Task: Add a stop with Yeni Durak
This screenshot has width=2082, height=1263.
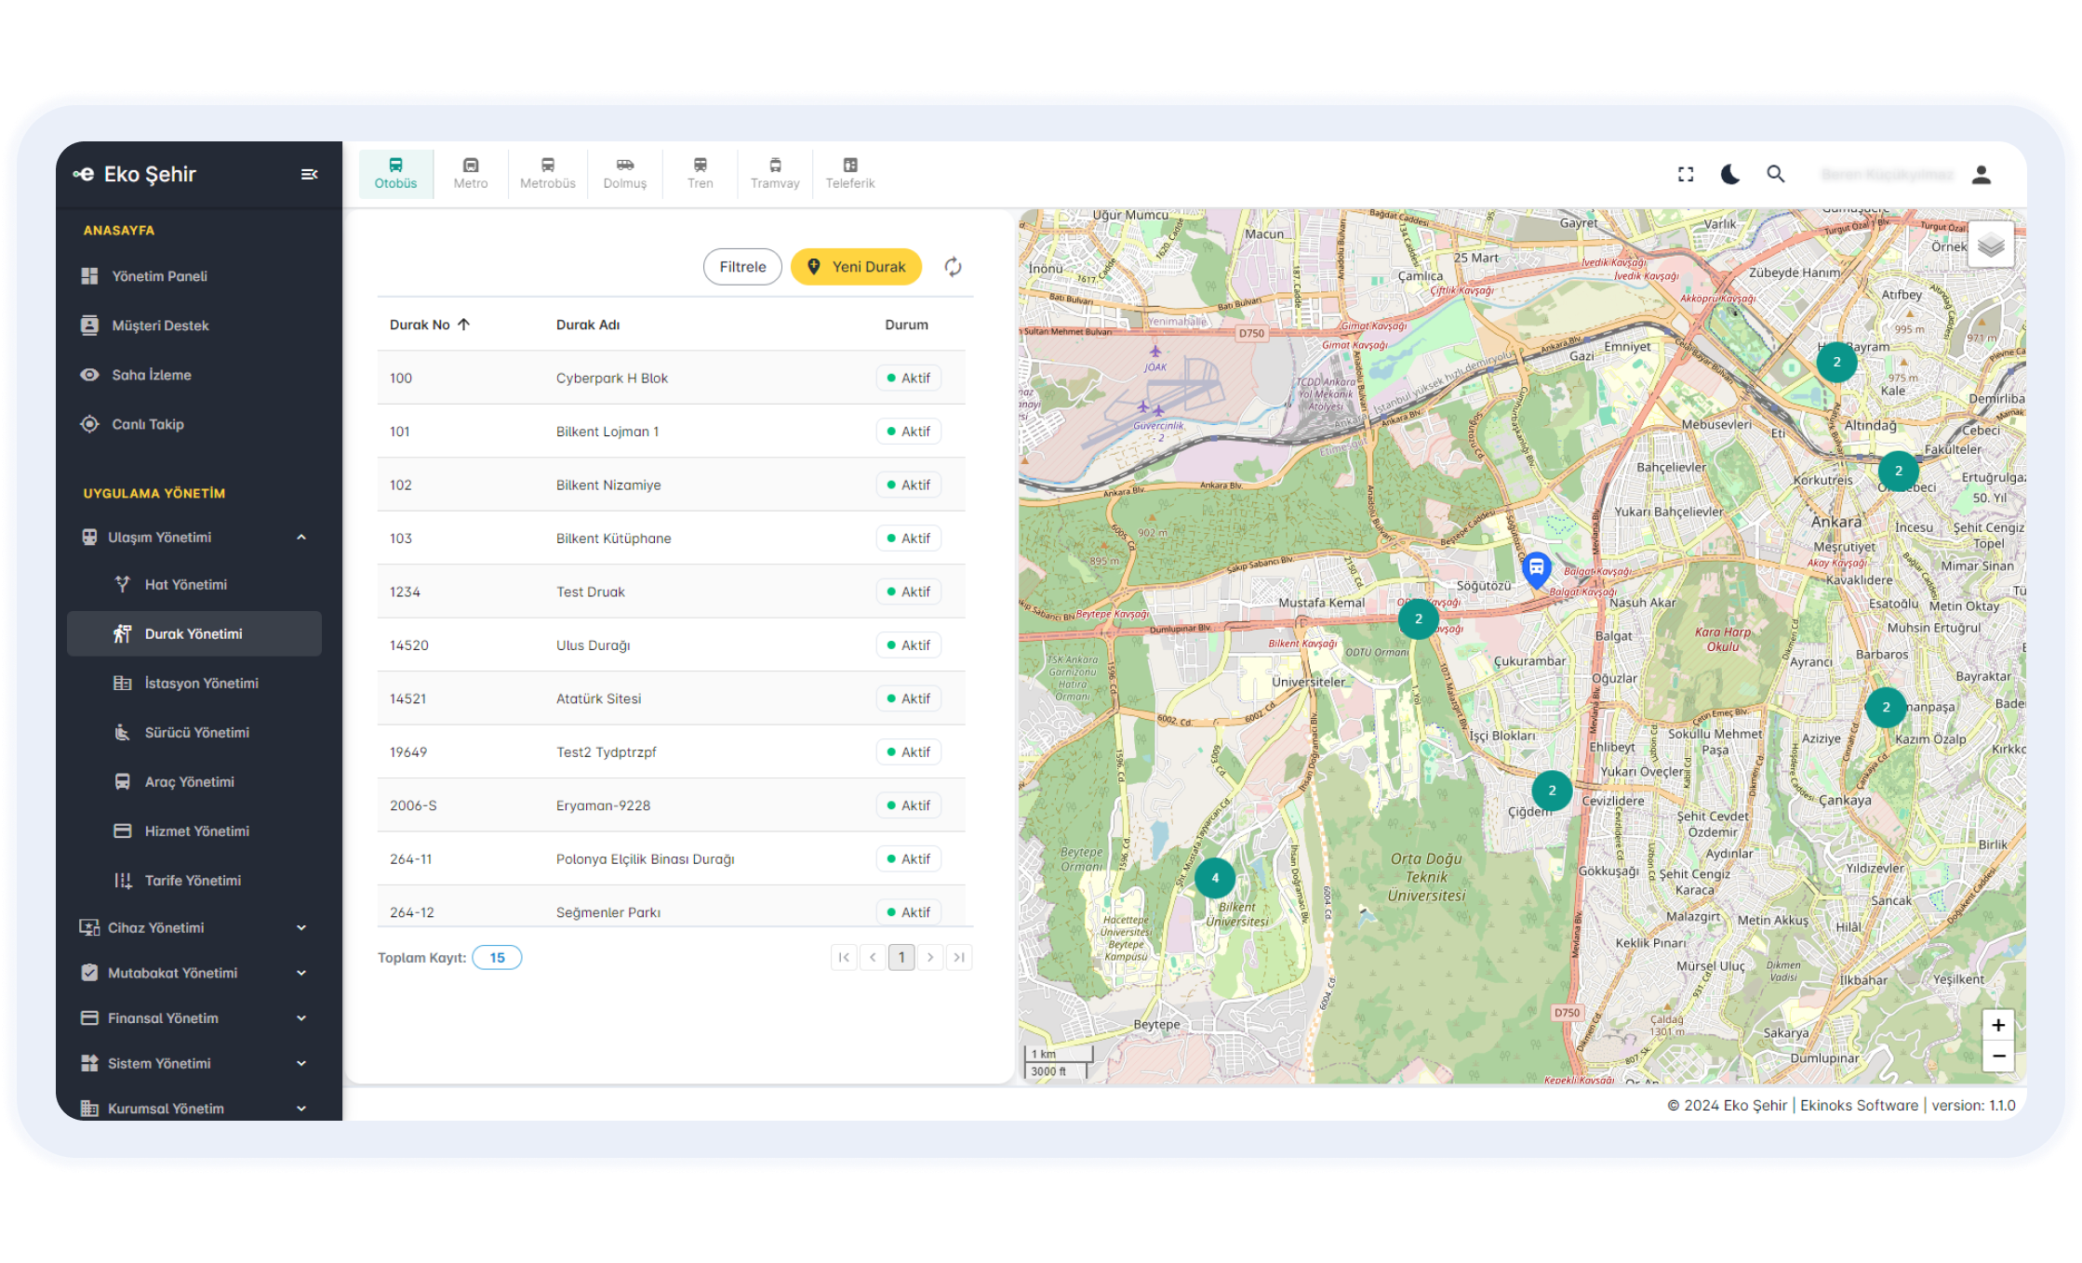Action: 856,267
